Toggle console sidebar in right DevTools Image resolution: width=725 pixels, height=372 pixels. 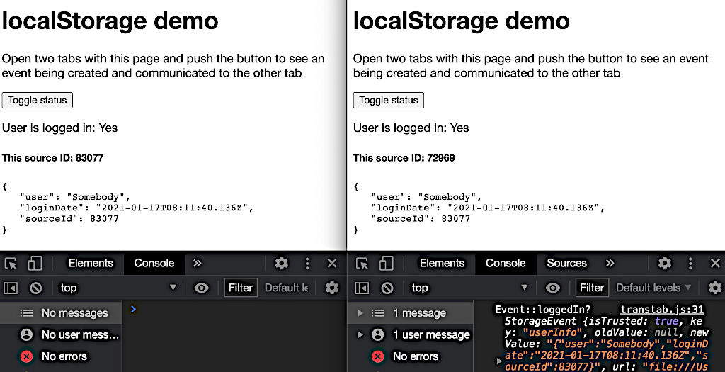pos(362,288)
